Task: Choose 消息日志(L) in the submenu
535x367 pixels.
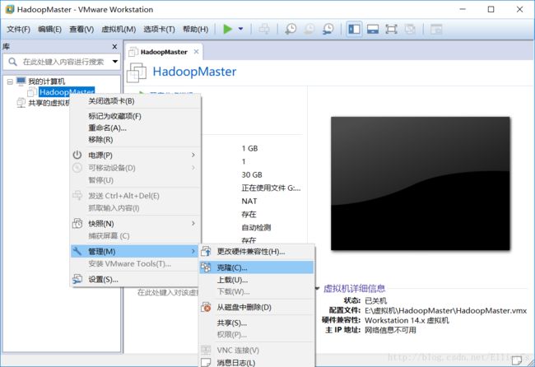Action: [x=257, y=362]
